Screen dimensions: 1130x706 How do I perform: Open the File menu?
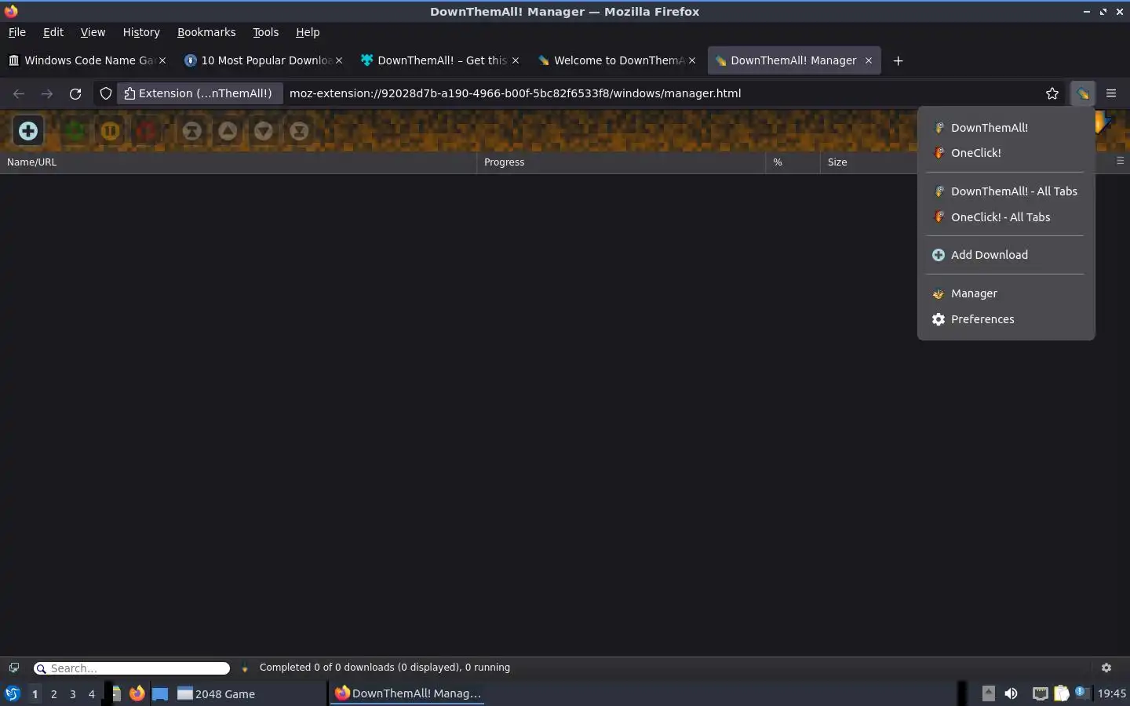coord(17,32)
